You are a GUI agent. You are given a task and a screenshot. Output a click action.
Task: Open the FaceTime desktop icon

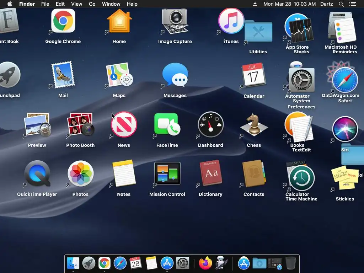click(167, 125)
